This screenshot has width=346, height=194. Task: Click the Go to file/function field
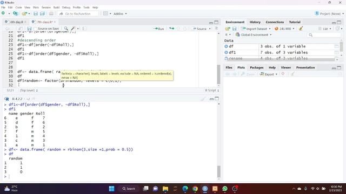(78, 13)
